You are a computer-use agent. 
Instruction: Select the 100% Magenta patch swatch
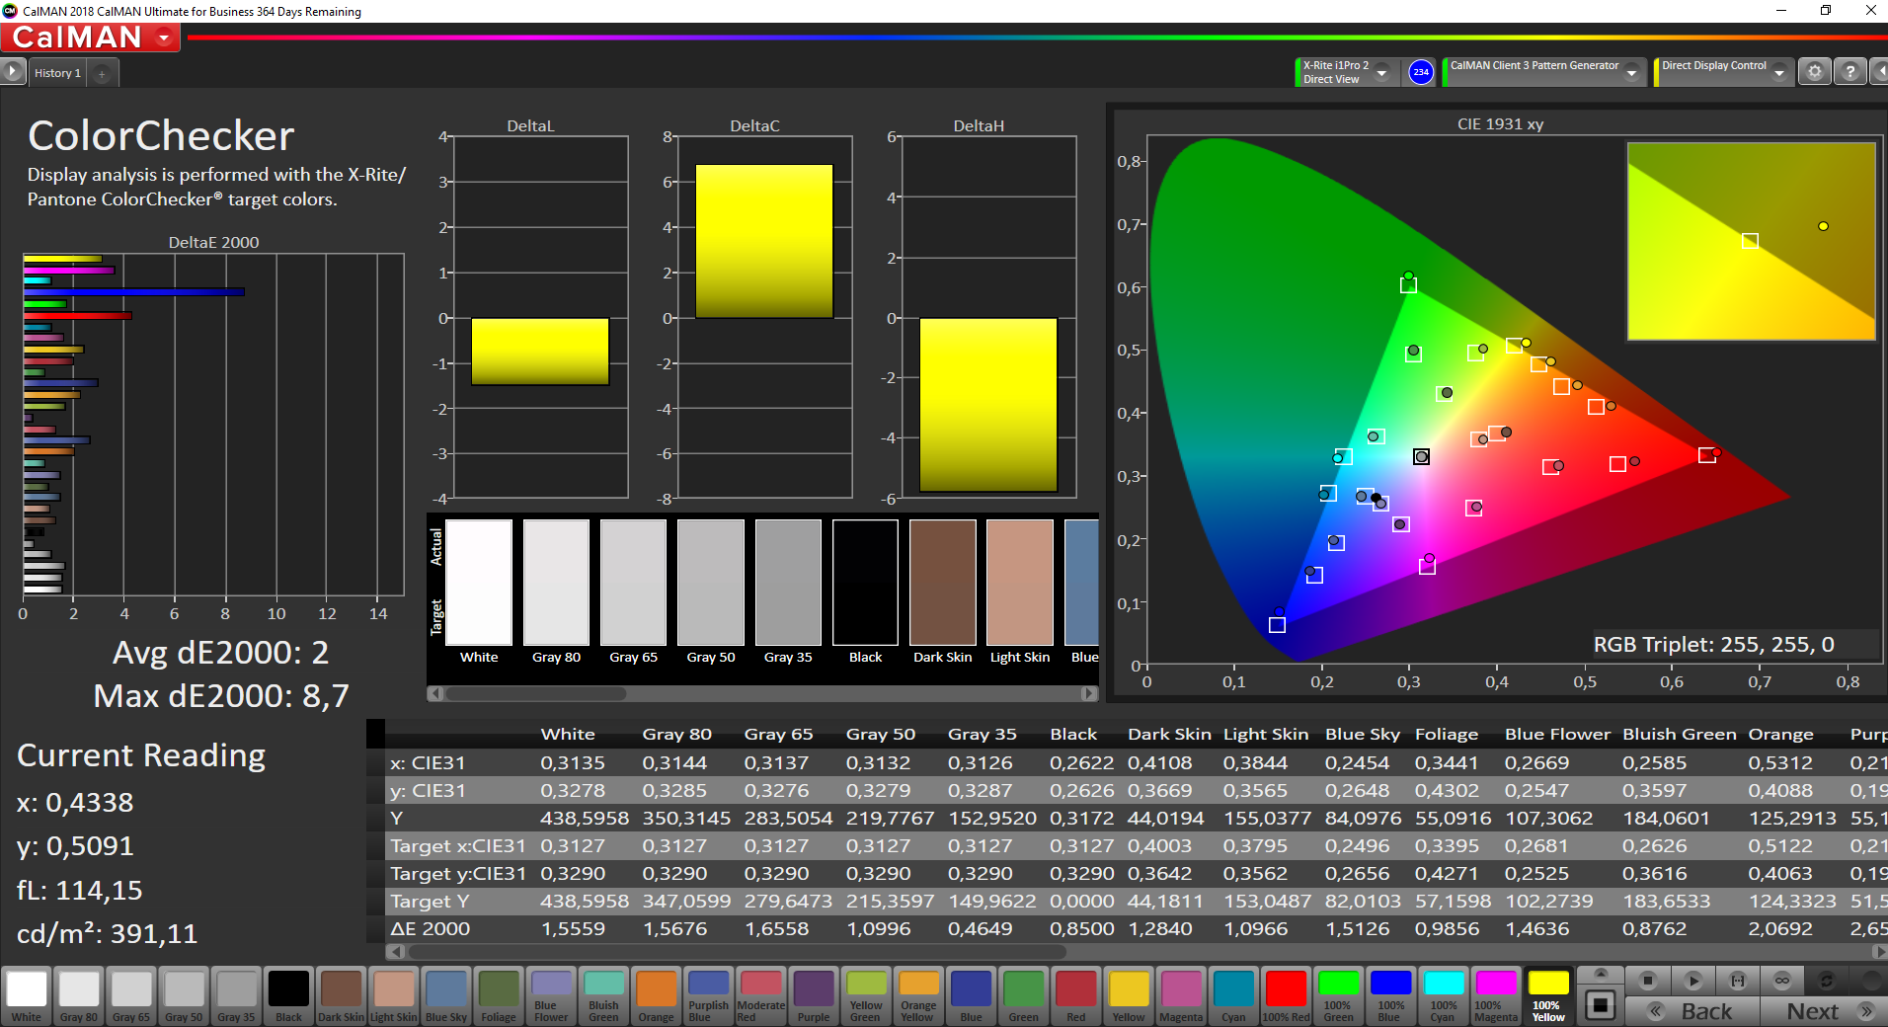(1496, 995)
